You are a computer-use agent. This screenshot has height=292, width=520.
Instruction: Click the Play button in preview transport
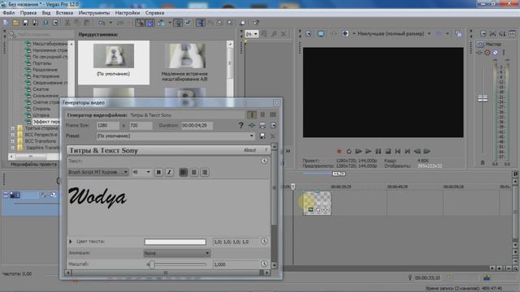[x=368, y=152]
